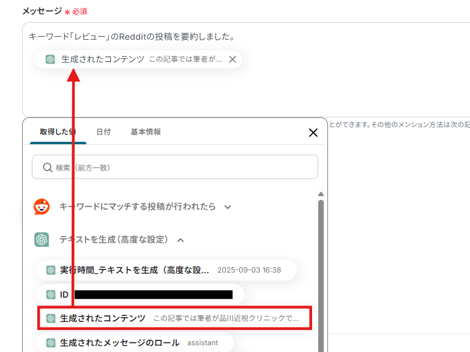Switch to the 取得した値 tab

(58, 132)
